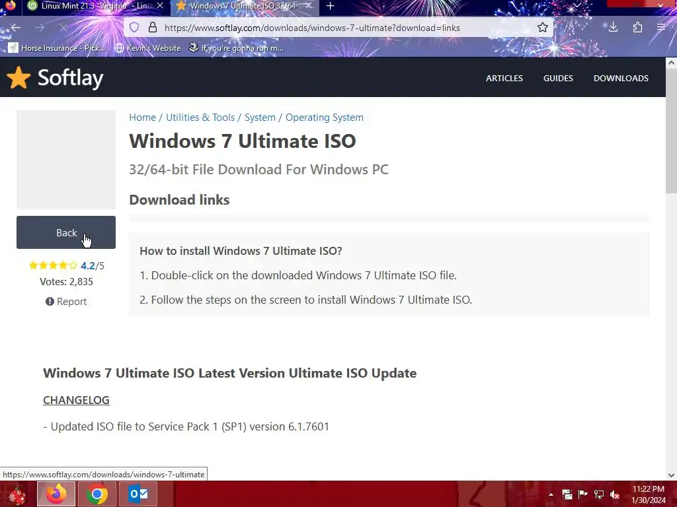Open the list all tabs dropdown arrow
The height and width of the screenshot is (507, 677).
[577, 5]
